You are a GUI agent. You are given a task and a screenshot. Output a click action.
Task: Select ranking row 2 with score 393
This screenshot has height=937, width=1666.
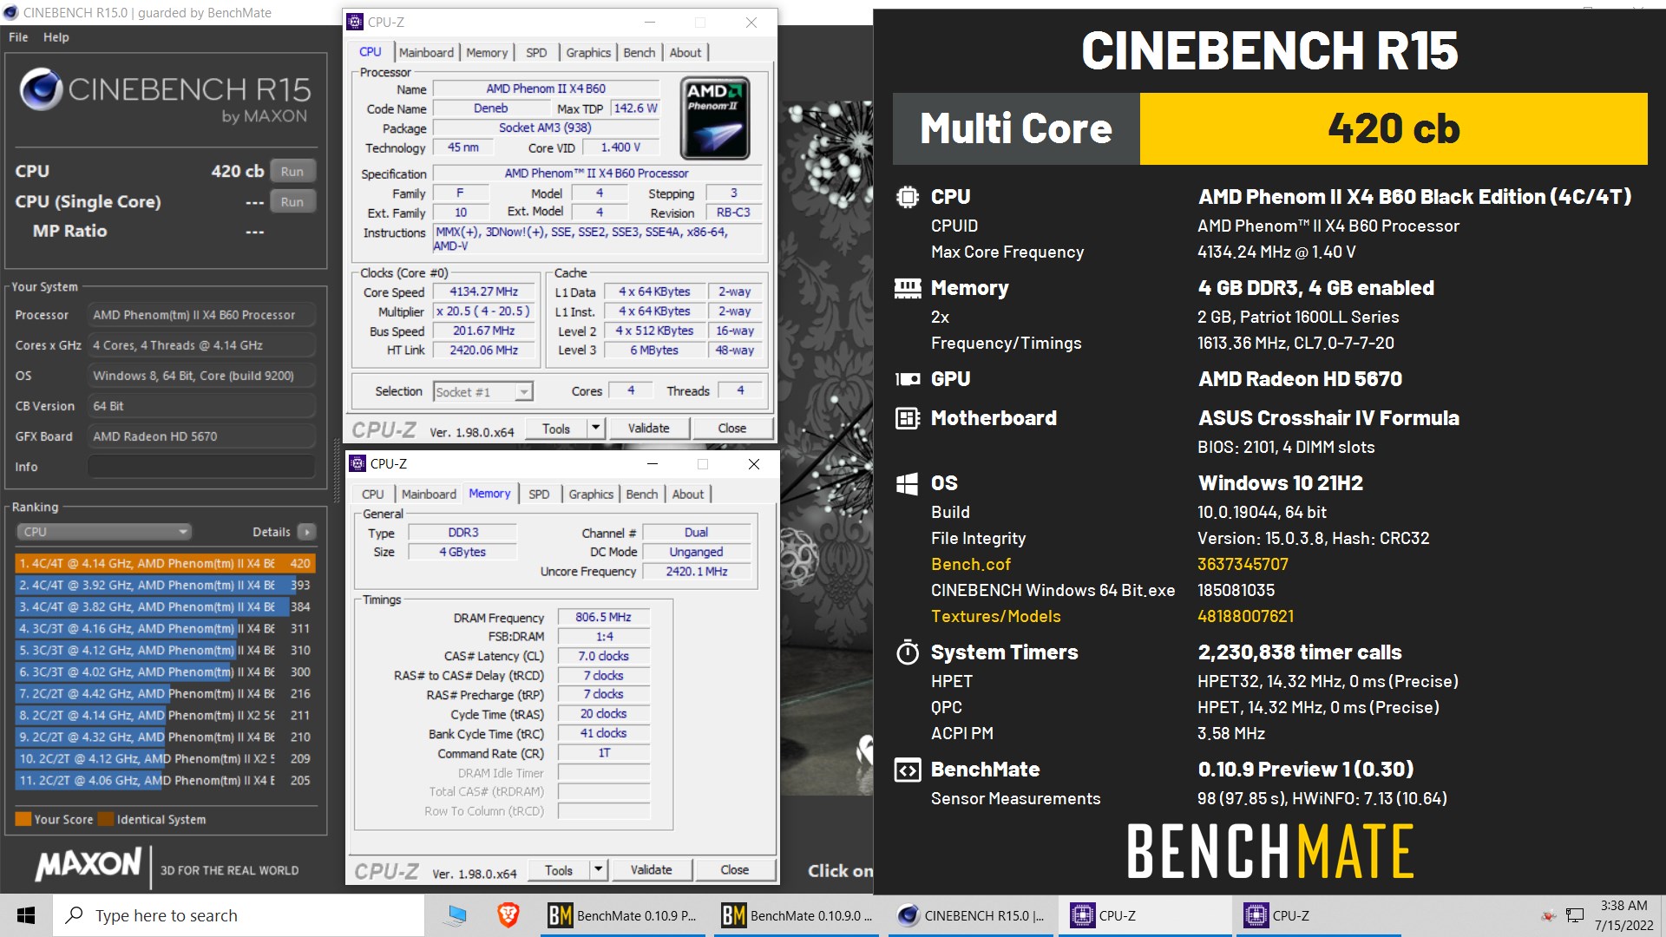click(165, 585)
